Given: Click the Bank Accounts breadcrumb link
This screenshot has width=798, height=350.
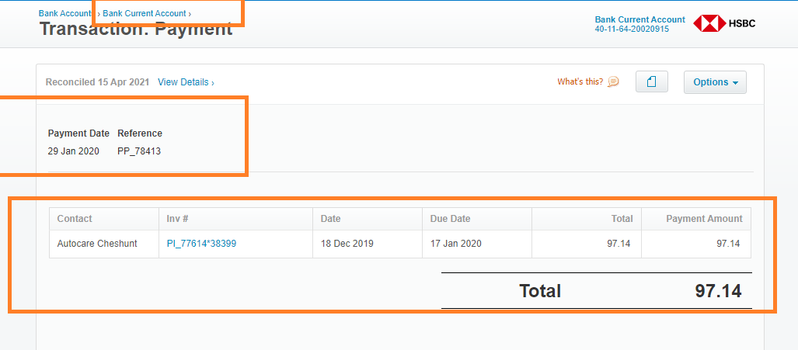Looking at the screenshot, I should click(65, 13).
